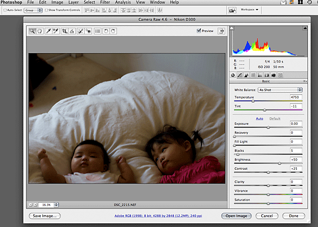318x227 pixels.
Task: Open the Auto-Select Group dropdown
Action: point(33,10)
